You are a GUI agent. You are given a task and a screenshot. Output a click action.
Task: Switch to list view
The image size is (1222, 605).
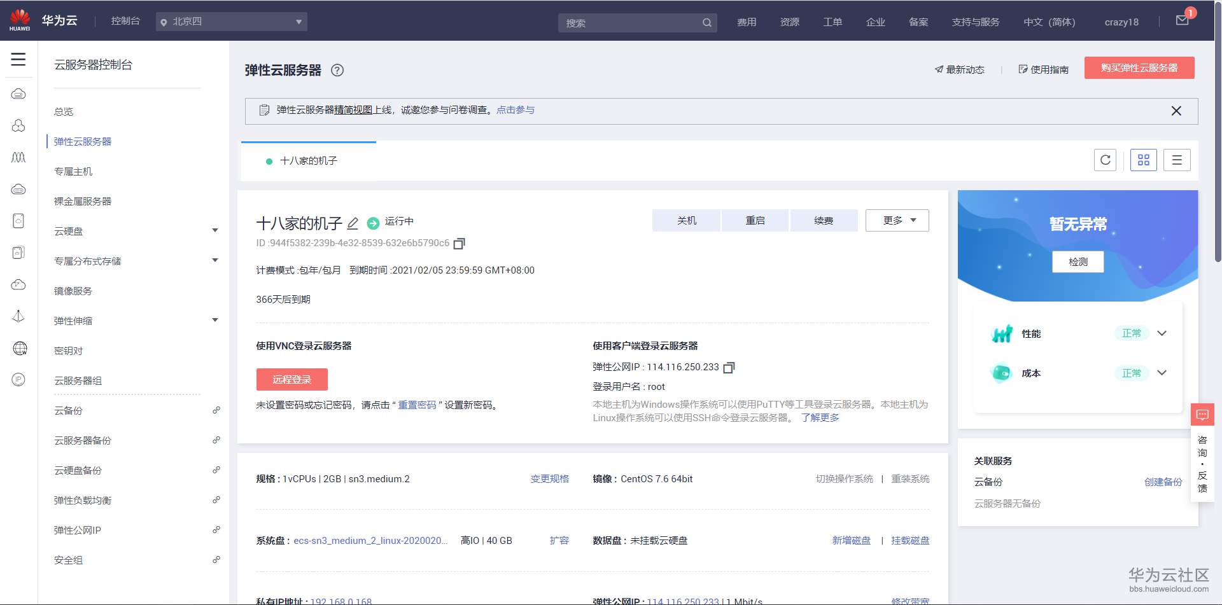click(x=1177, y=160)
